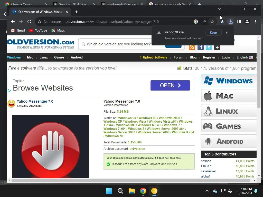Image resolution: width=263 pixels, height=197 pixels.
Task: Reload the oldversion.com page
Action: (x=29, y=22)
